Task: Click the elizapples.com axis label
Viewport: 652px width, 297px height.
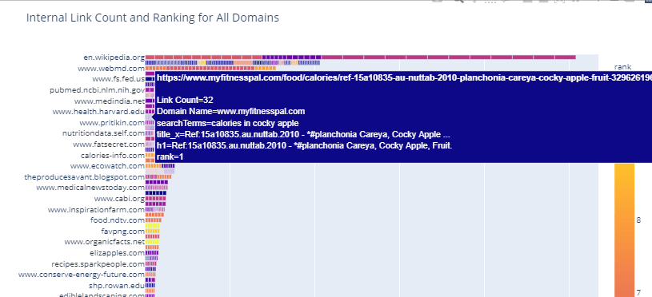Action: click(117, 252)
